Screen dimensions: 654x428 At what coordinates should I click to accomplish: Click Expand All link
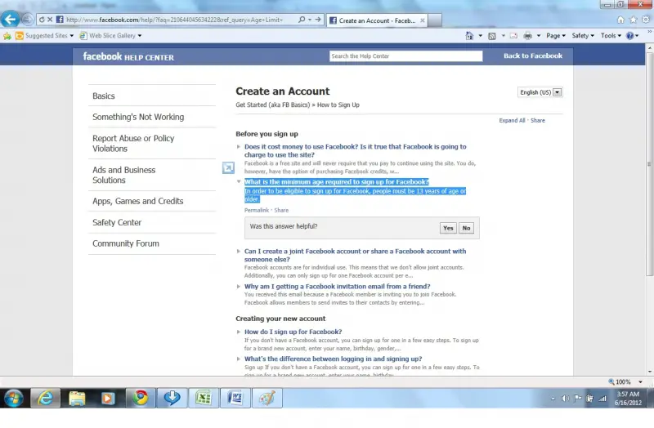coord(512,120)
